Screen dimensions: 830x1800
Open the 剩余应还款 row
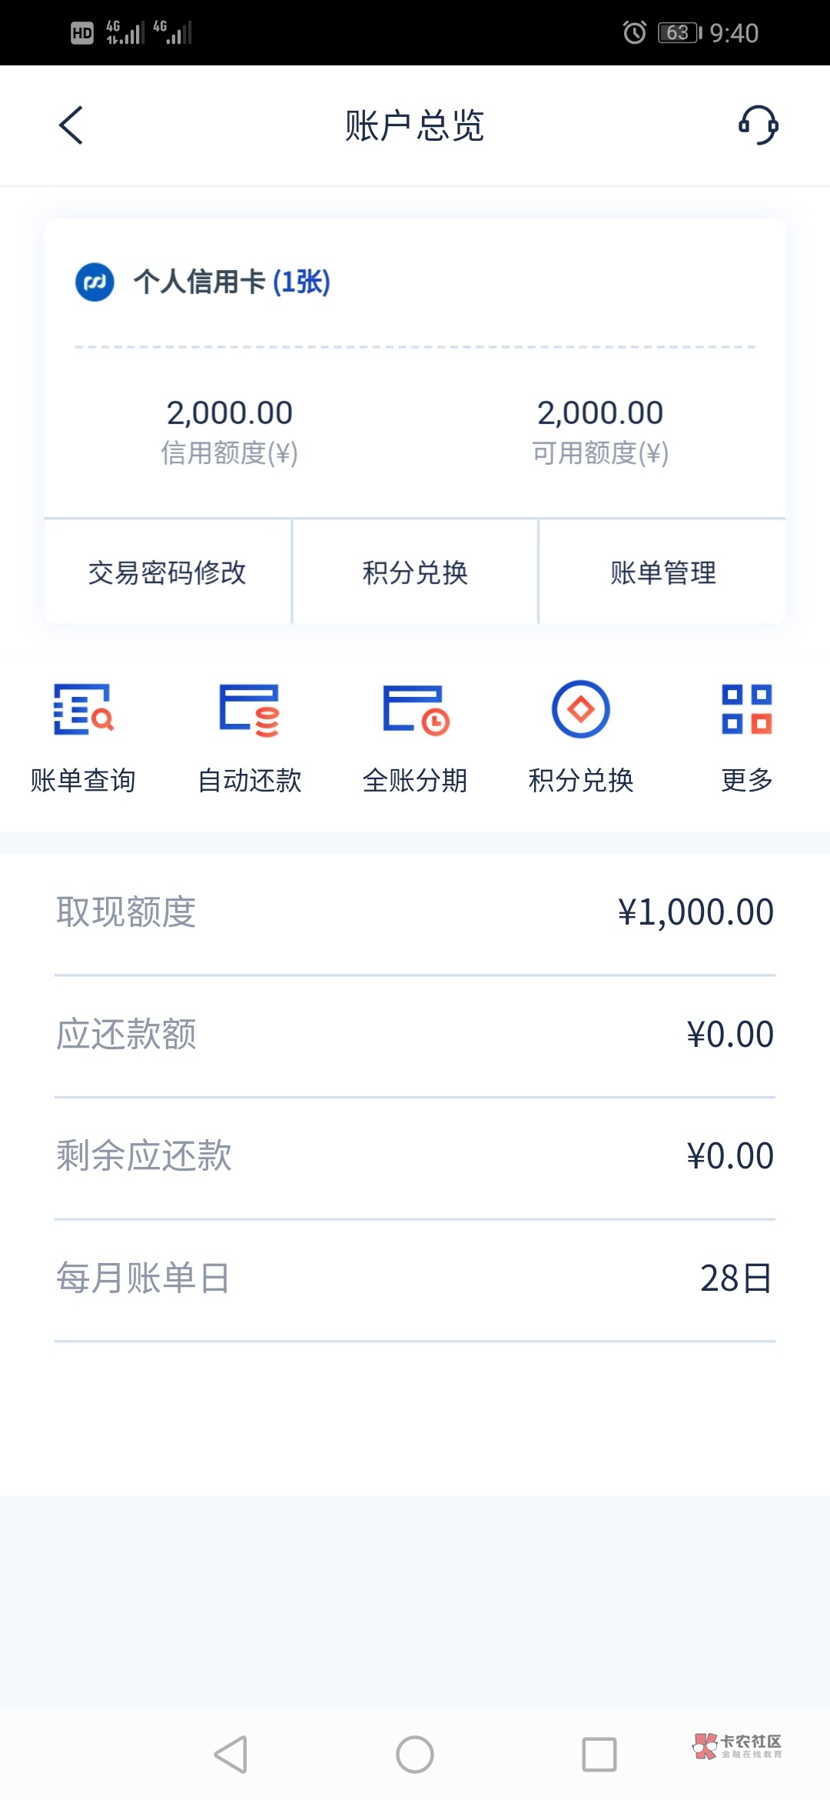tap(415, 1156)
